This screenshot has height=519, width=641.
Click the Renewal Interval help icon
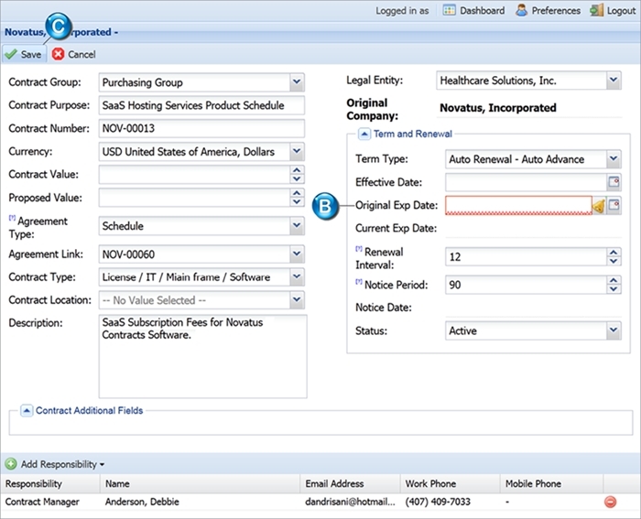(359, 248)
